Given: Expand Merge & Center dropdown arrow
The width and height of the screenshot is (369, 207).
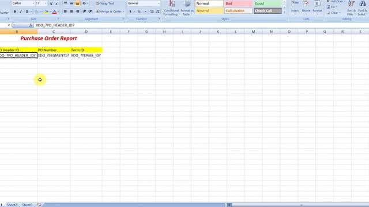Looking at the screenshot, I should point(123,11).
